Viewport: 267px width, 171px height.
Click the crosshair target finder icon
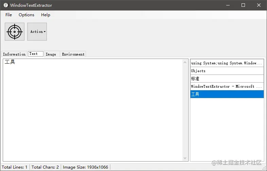tap(15, 31)
